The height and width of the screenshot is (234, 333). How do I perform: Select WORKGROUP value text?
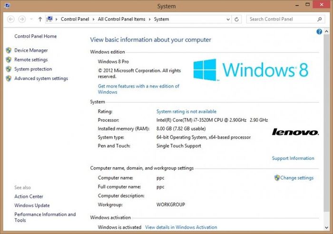(x=170, y=205)
